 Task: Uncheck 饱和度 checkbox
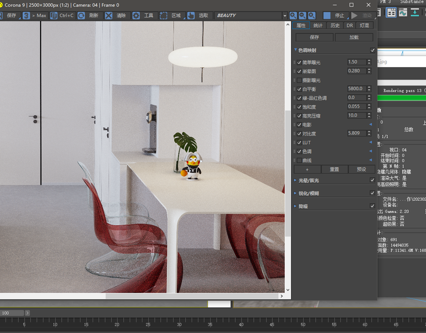pos(300,107)
